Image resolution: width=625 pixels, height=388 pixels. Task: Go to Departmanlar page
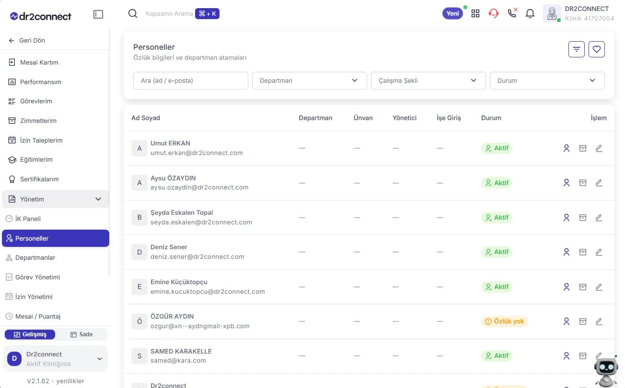tap(56, 257)
